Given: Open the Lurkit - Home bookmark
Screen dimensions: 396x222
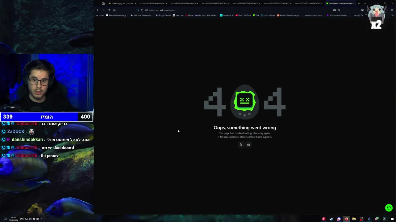Looking at the screenshot, I should click(x=268, y=15).
